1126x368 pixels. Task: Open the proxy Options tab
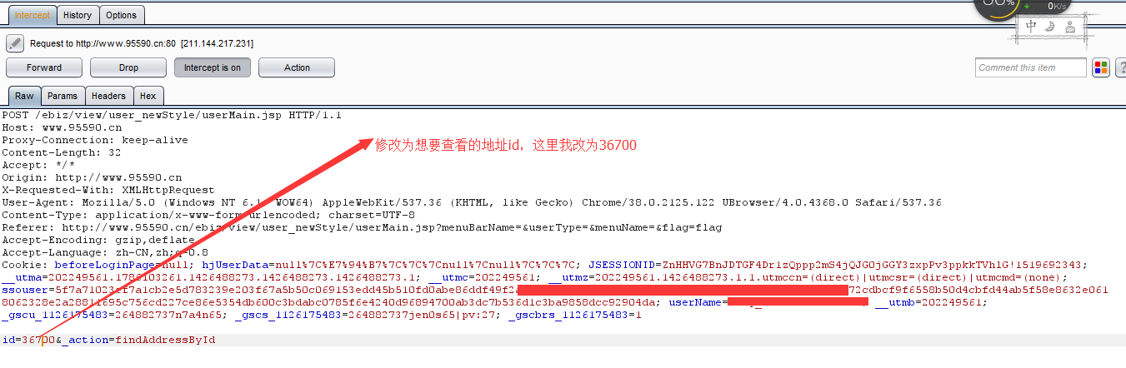click(122, 15)
